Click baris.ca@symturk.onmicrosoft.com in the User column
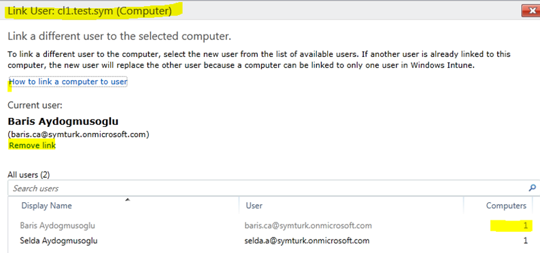Image resolution: width=540 pixels, height=253 pixels. (x=308, y=226)
